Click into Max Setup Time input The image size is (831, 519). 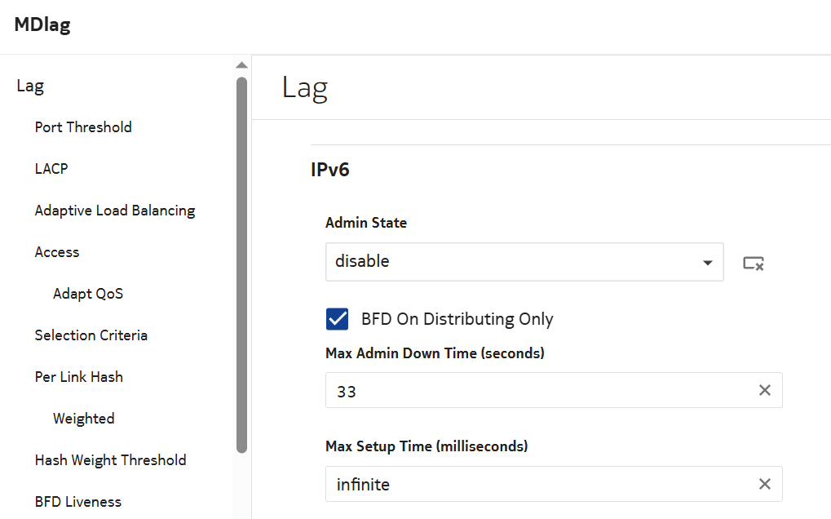[538, 484]
